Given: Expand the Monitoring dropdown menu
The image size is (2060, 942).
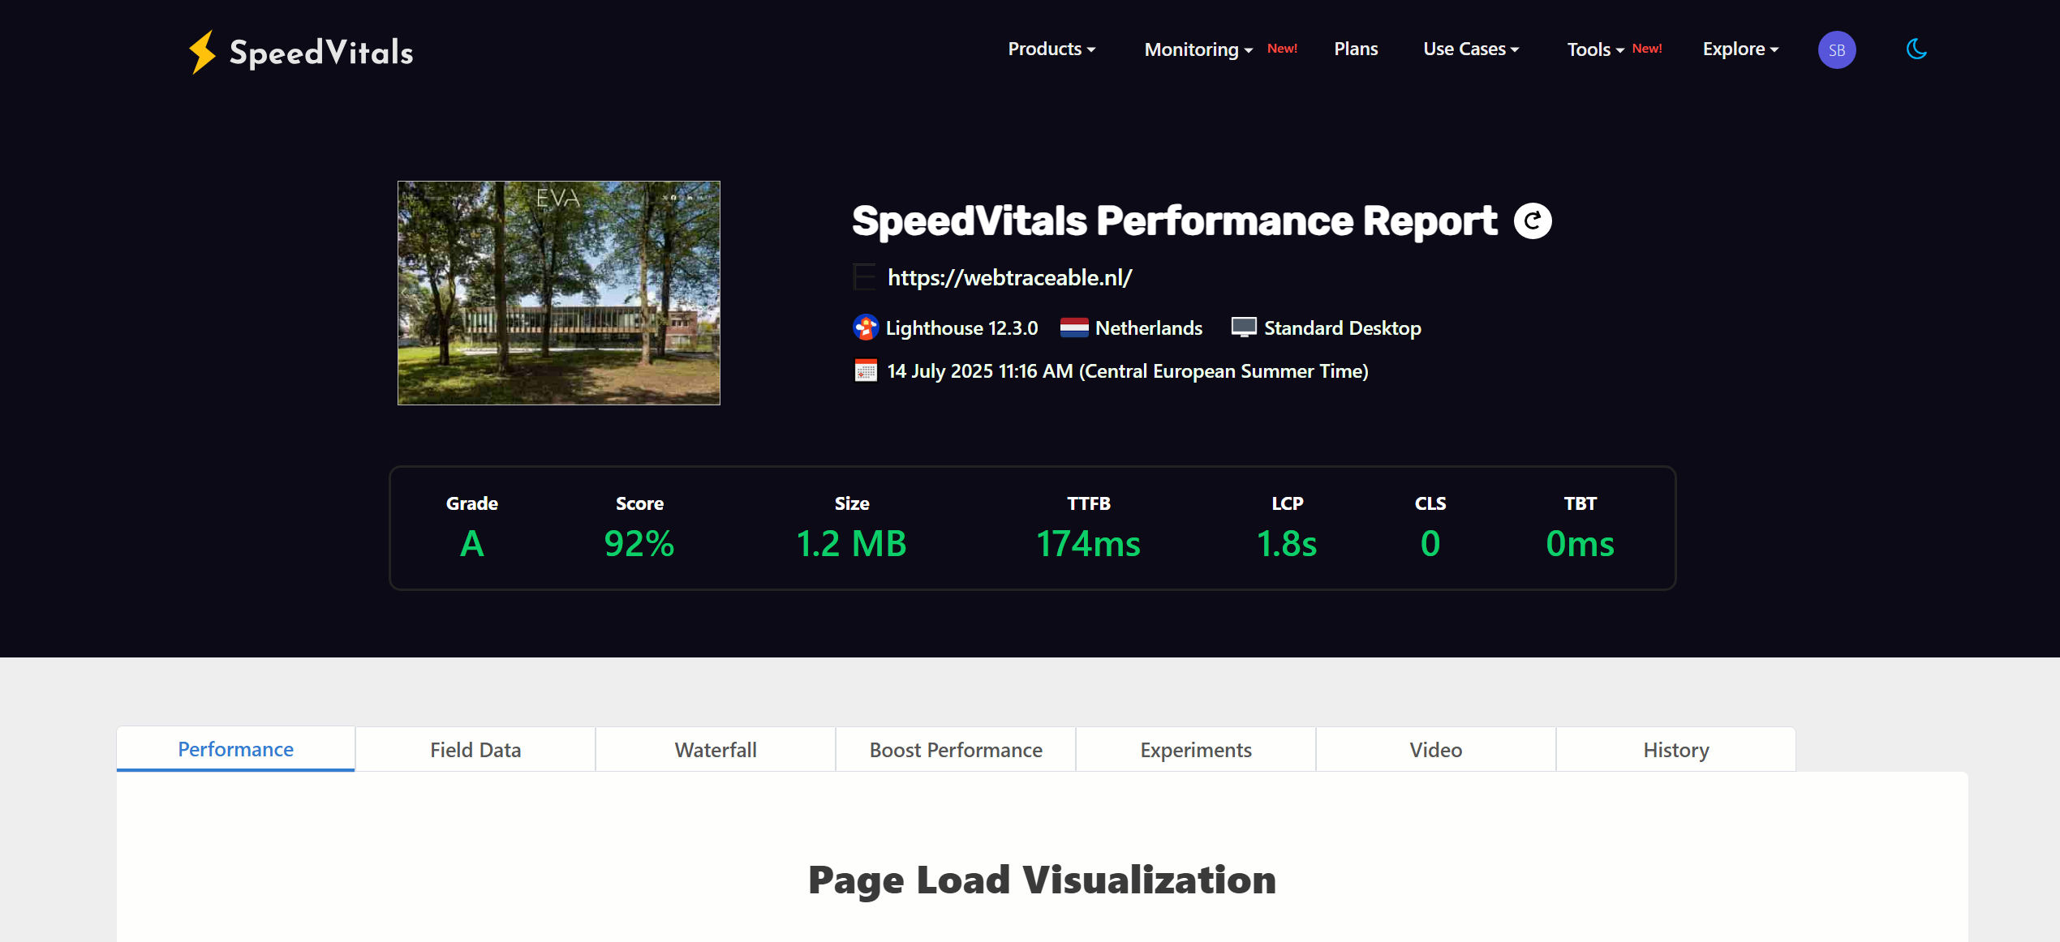Looking at the screenshot, I should [1198, 49].
